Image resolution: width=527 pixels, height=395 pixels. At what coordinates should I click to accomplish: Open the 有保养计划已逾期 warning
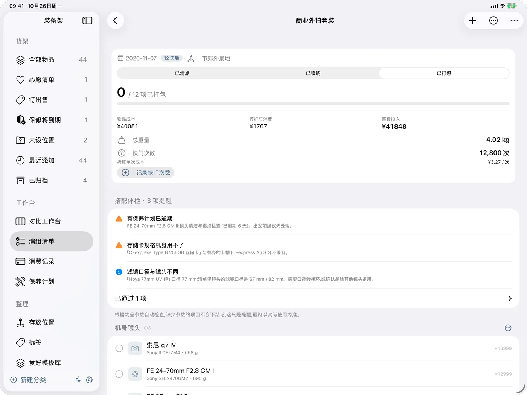point(313,222)
